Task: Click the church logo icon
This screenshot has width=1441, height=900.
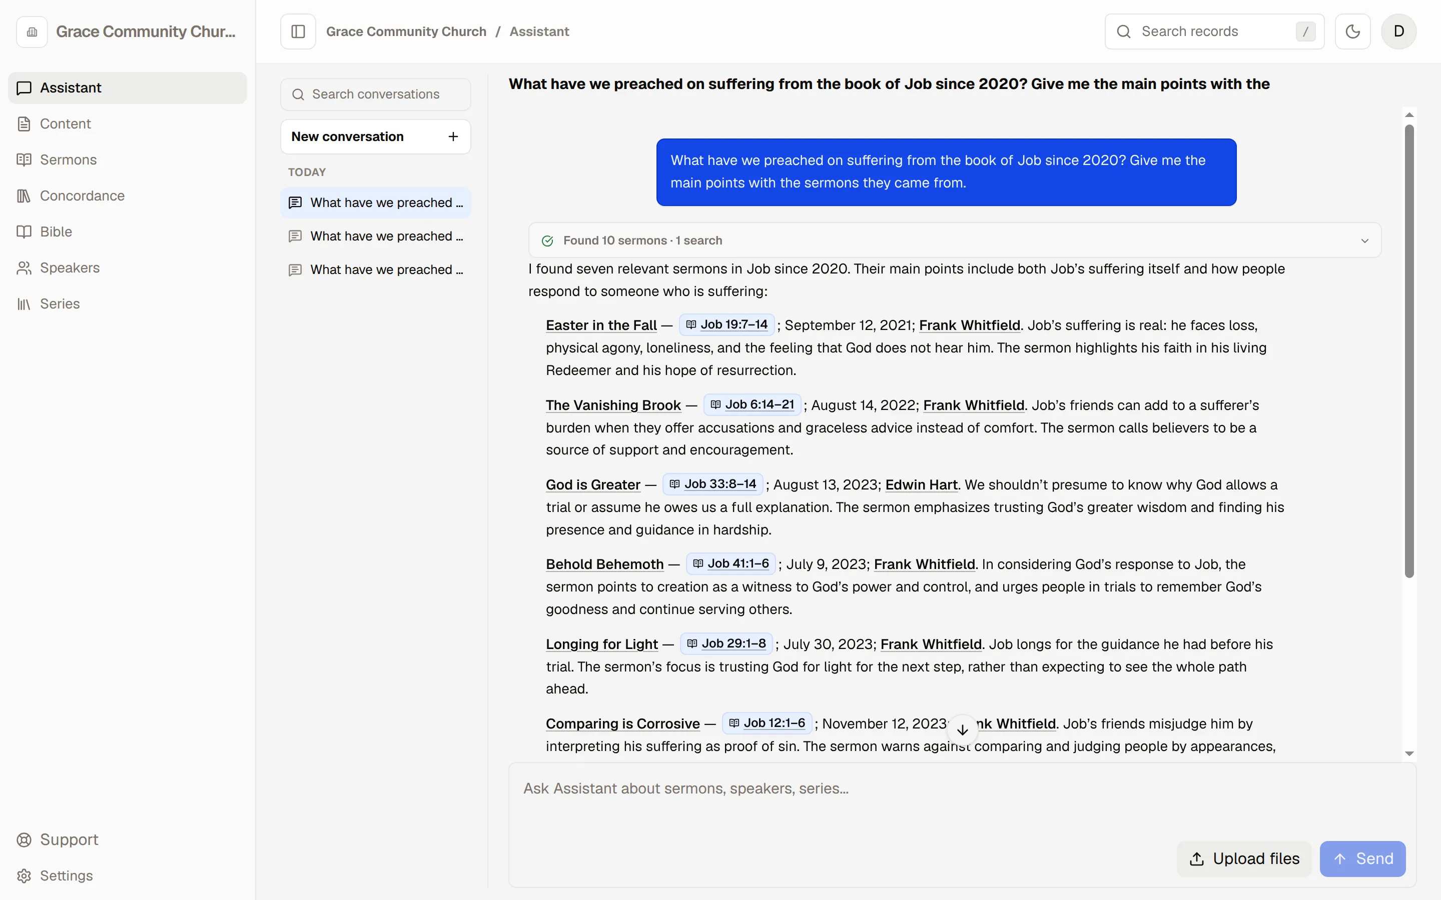Action: pos(32,31)
